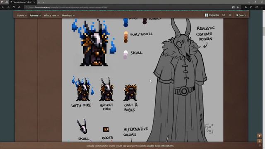
Task: Expand the Members dropdown arrow
Action: [74, 15]
